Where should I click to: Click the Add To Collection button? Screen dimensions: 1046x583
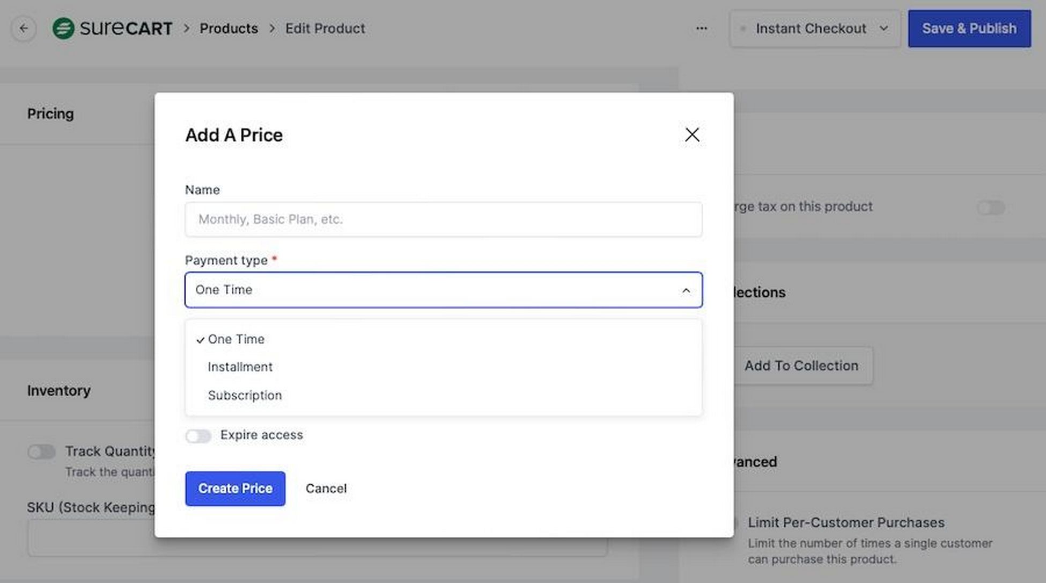pyautogui.click(x=801, y=366)
